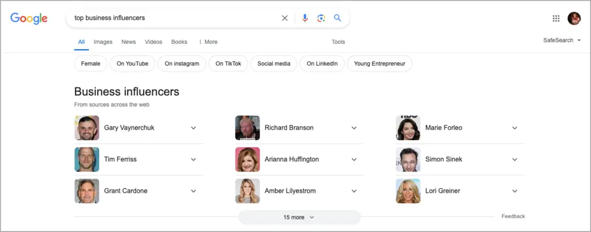This screenshot has height=232, width=591.
Task: Select the All tab
Action: (81, 42)
